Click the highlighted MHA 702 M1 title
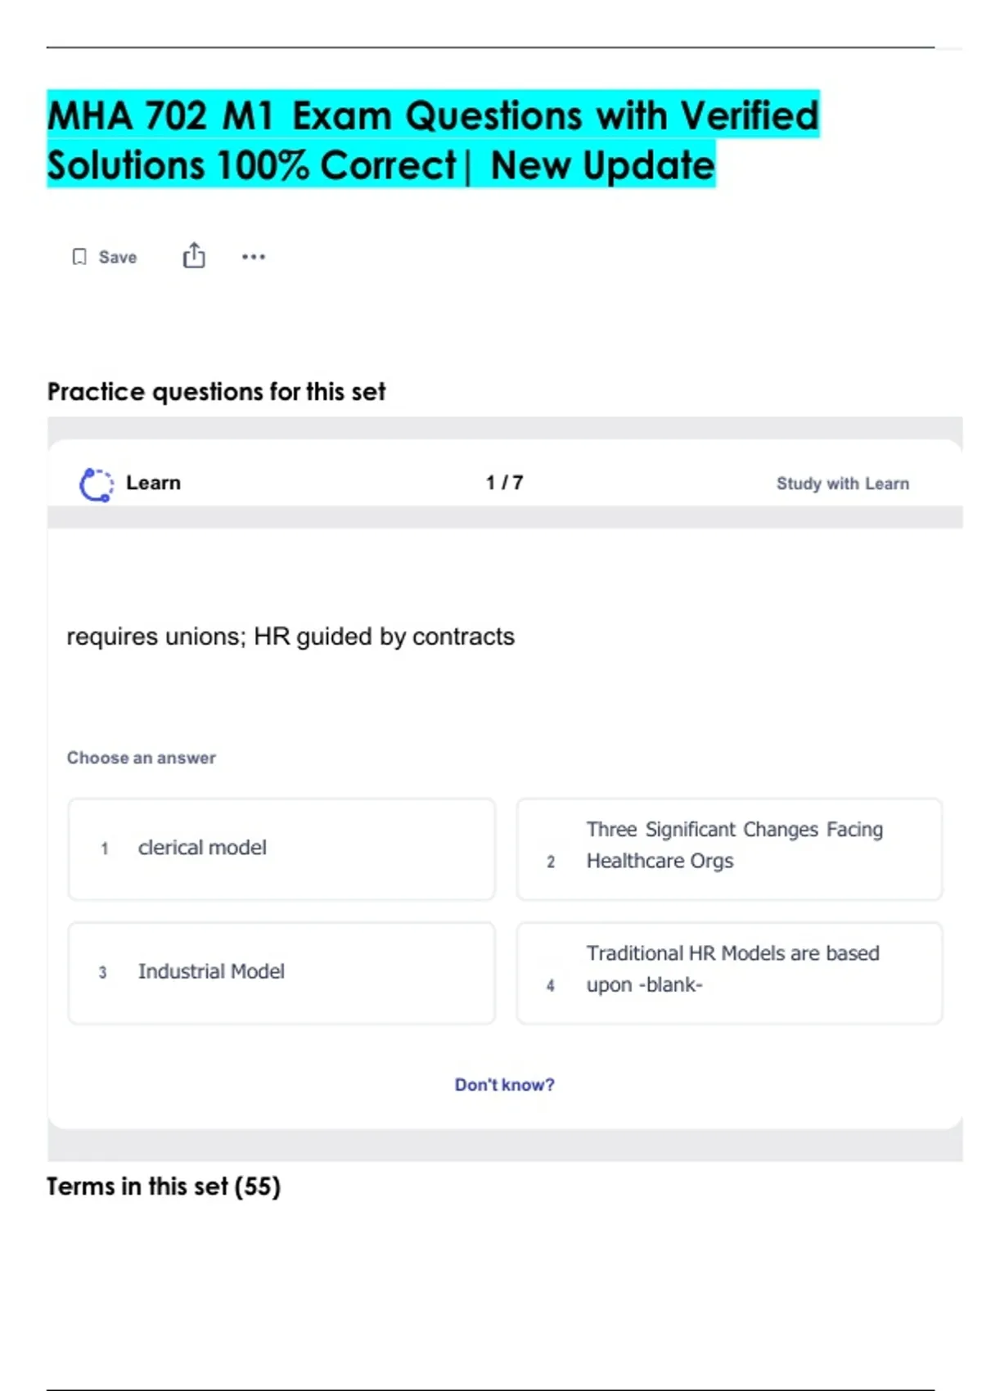The width and height of the screenshot is (982, 1391). click(433, 140)
